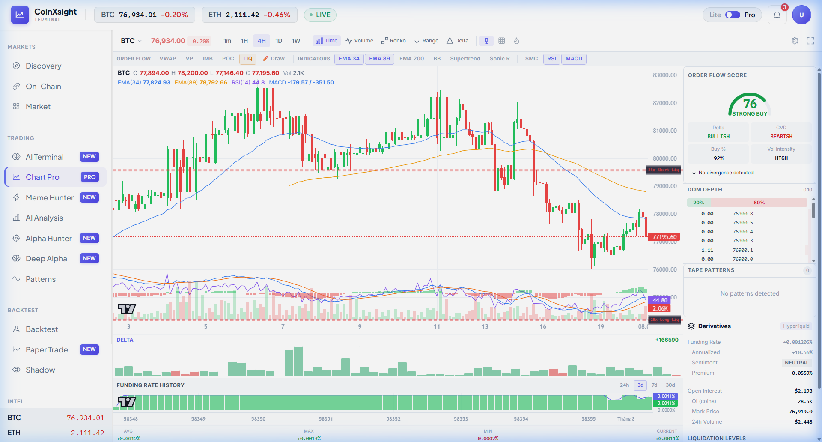The height and width of the screenshot is (442, 822).
Task: Disable the LIQ overlay
Action: tap(248, 59)
